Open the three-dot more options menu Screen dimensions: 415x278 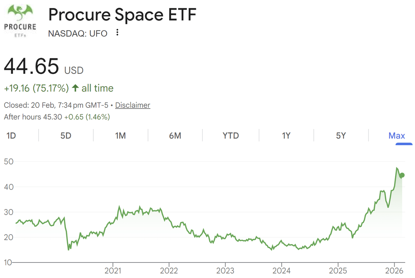[x=118, y=33]
